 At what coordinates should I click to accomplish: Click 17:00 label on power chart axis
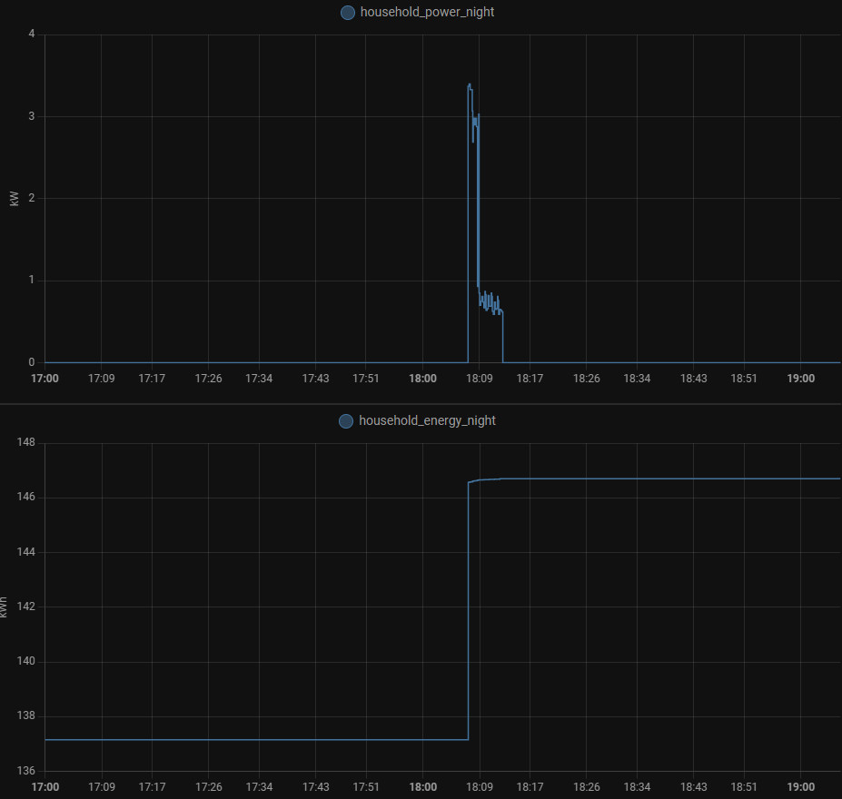click(x=45, y=379)
